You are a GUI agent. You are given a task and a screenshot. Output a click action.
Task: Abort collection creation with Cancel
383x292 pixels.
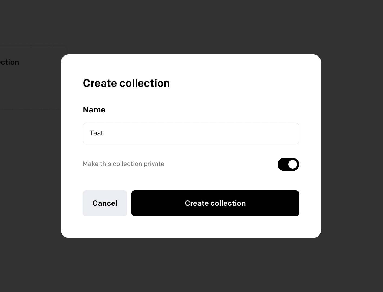tap(105, 203)
